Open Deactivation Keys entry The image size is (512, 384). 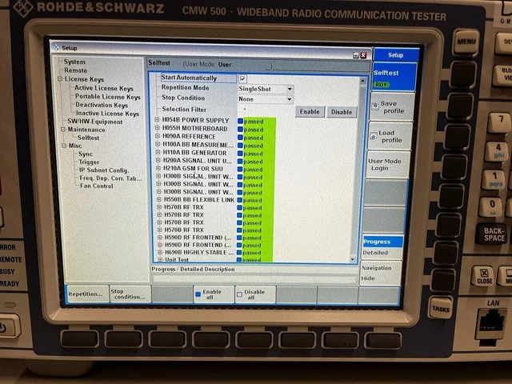102,105
